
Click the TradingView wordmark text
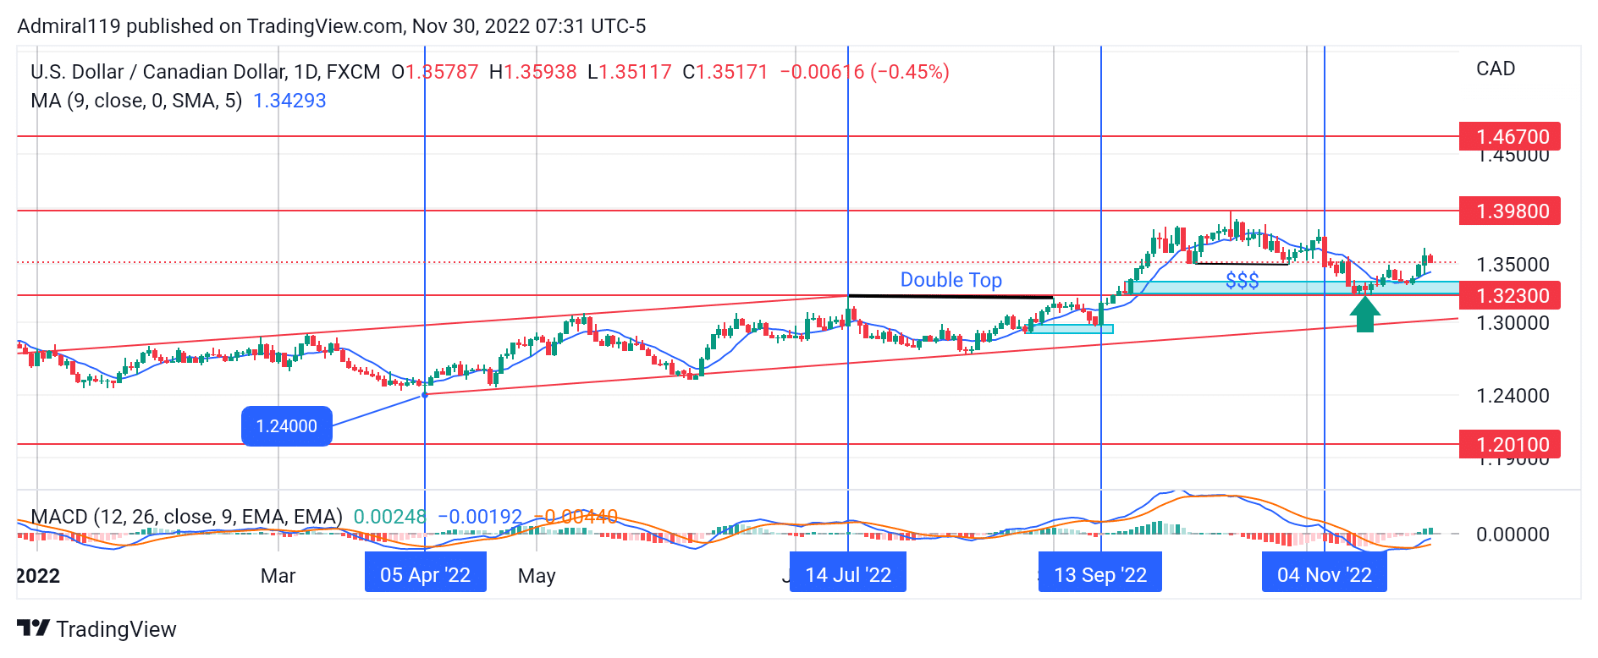(116, 629)
